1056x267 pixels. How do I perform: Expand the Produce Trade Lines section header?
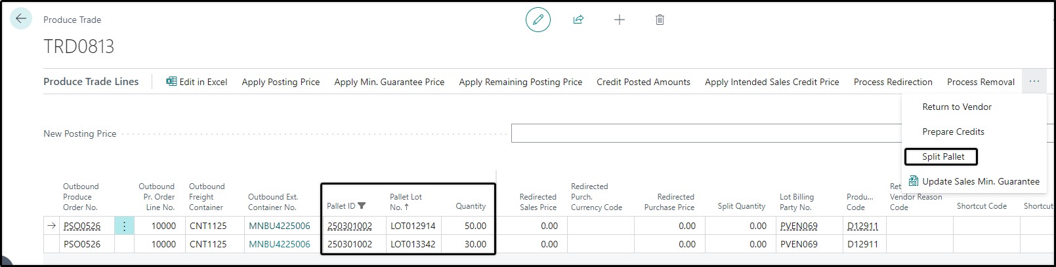point(91,82)
